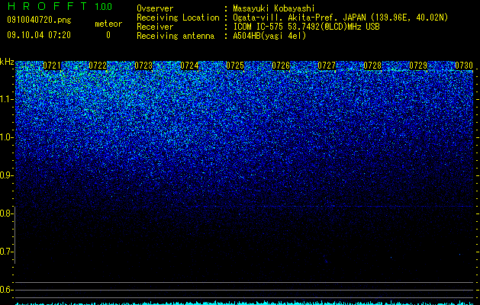Click the 0729 time marker
The image size is (480, 305).
(x=418, y=66)
